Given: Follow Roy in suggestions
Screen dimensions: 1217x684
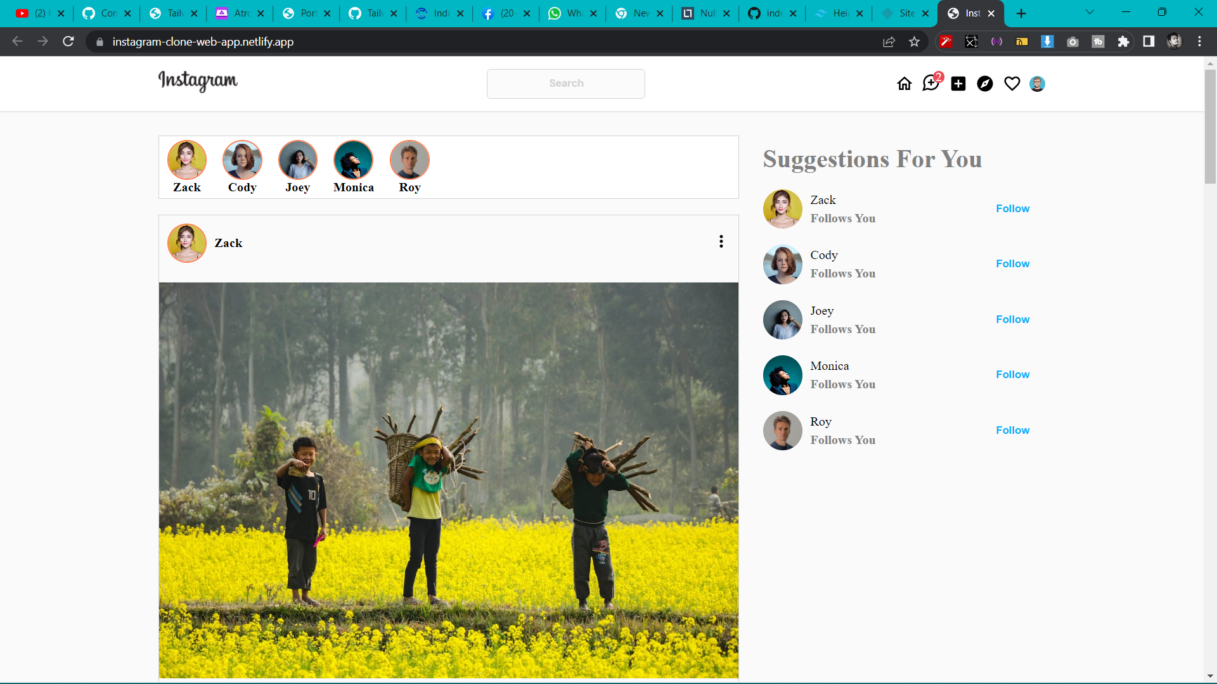Looking at the screenshot, I should [1012, 430].
